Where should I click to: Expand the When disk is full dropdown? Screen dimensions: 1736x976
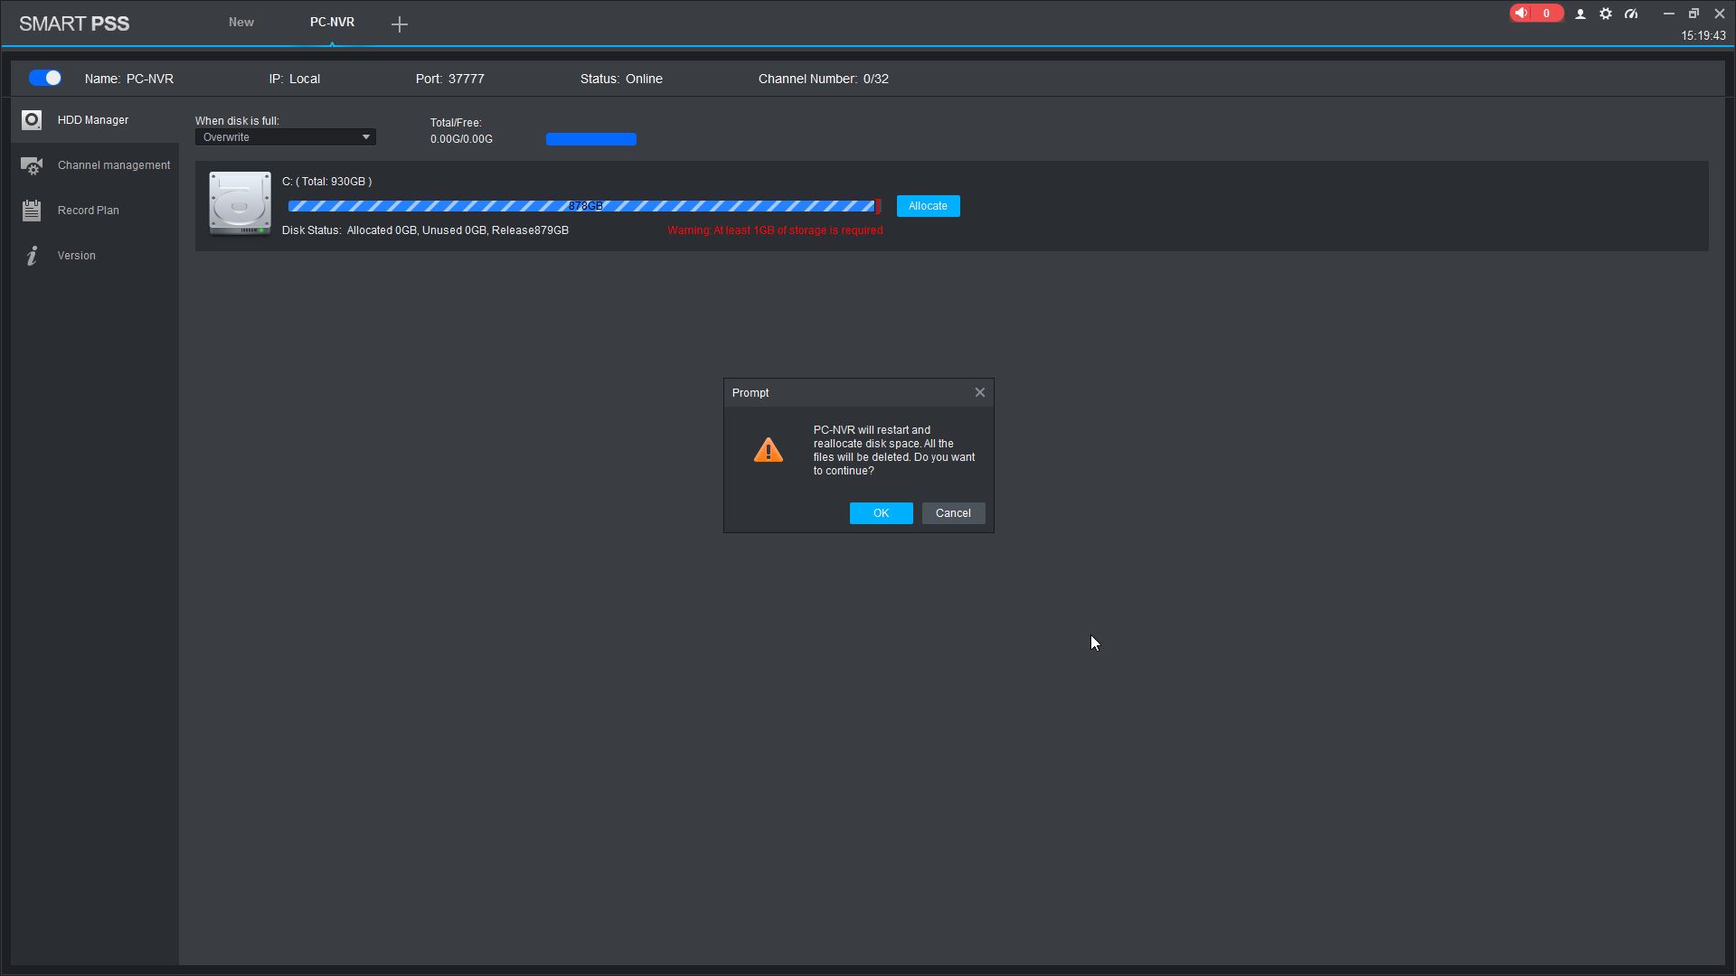point(285,137)
